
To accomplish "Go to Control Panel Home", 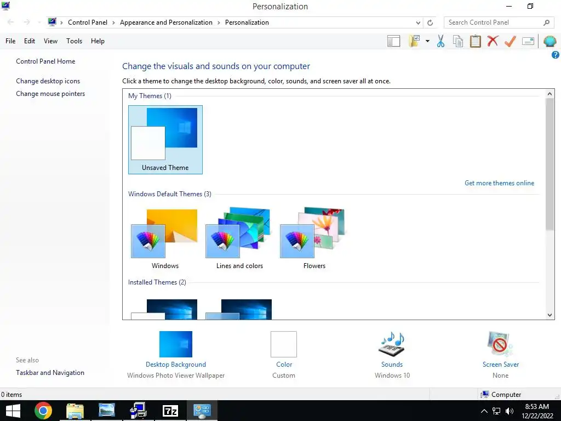I will pos(45,61).
